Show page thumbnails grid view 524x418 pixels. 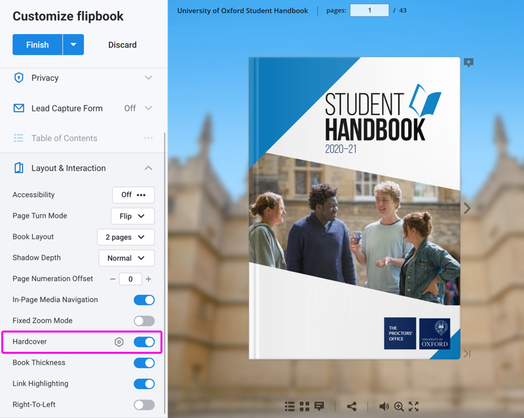point(305,407)
